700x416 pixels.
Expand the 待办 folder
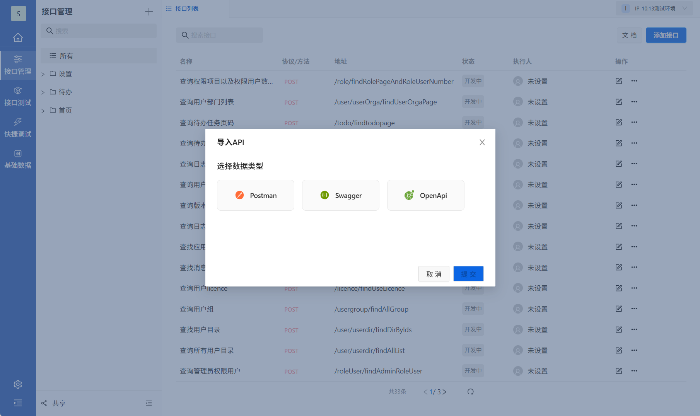click(x=43, y=92)
